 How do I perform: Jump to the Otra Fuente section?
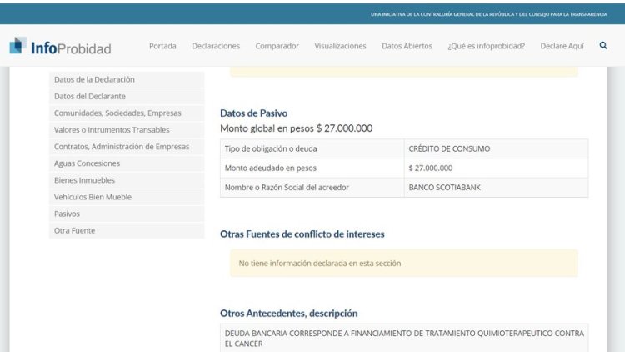127,230
